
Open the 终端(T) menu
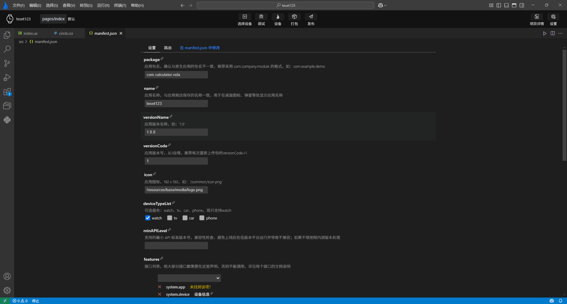point(120,5)
